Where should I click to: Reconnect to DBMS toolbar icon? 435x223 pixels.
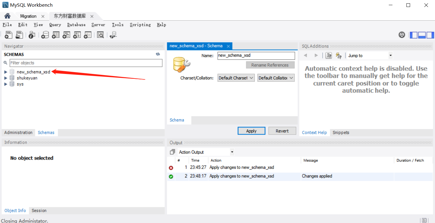pyautogui.click(x=113, y=35)
